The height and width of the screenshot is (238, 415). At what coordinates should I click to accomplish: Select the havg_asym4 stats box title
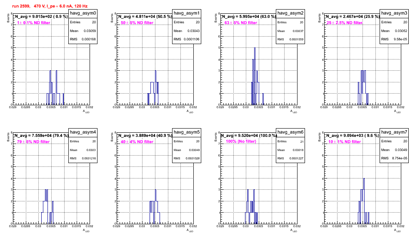(x=83, y=132)
